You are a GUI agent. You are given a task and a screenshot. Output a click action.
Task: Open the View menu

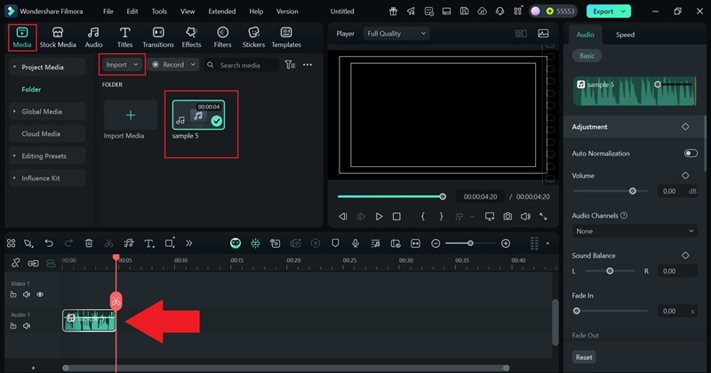pos(188,12)
